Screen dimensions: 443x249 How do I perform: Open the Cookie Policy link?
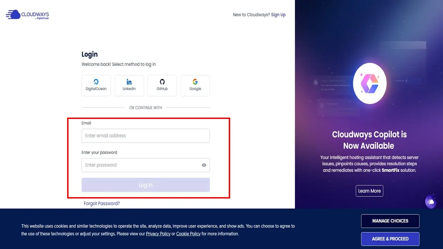(x=188, y=234)
